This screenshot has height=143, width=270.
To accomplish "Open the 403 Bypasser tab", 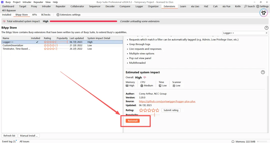I will [x=9, y=11].
